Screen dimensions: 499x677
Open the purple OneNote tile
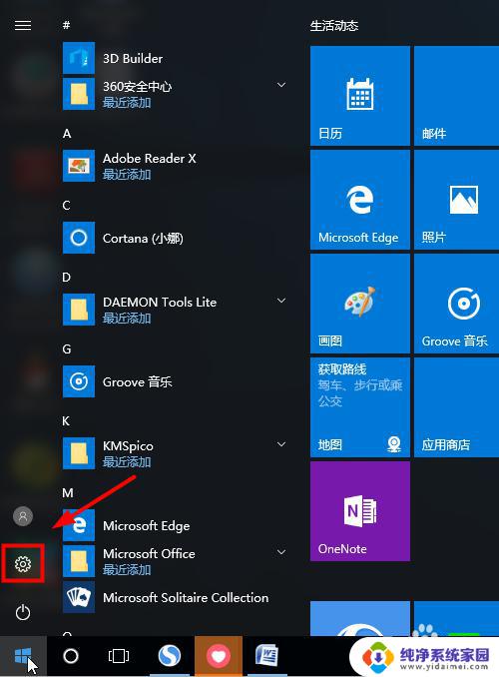tap(360, 511)
